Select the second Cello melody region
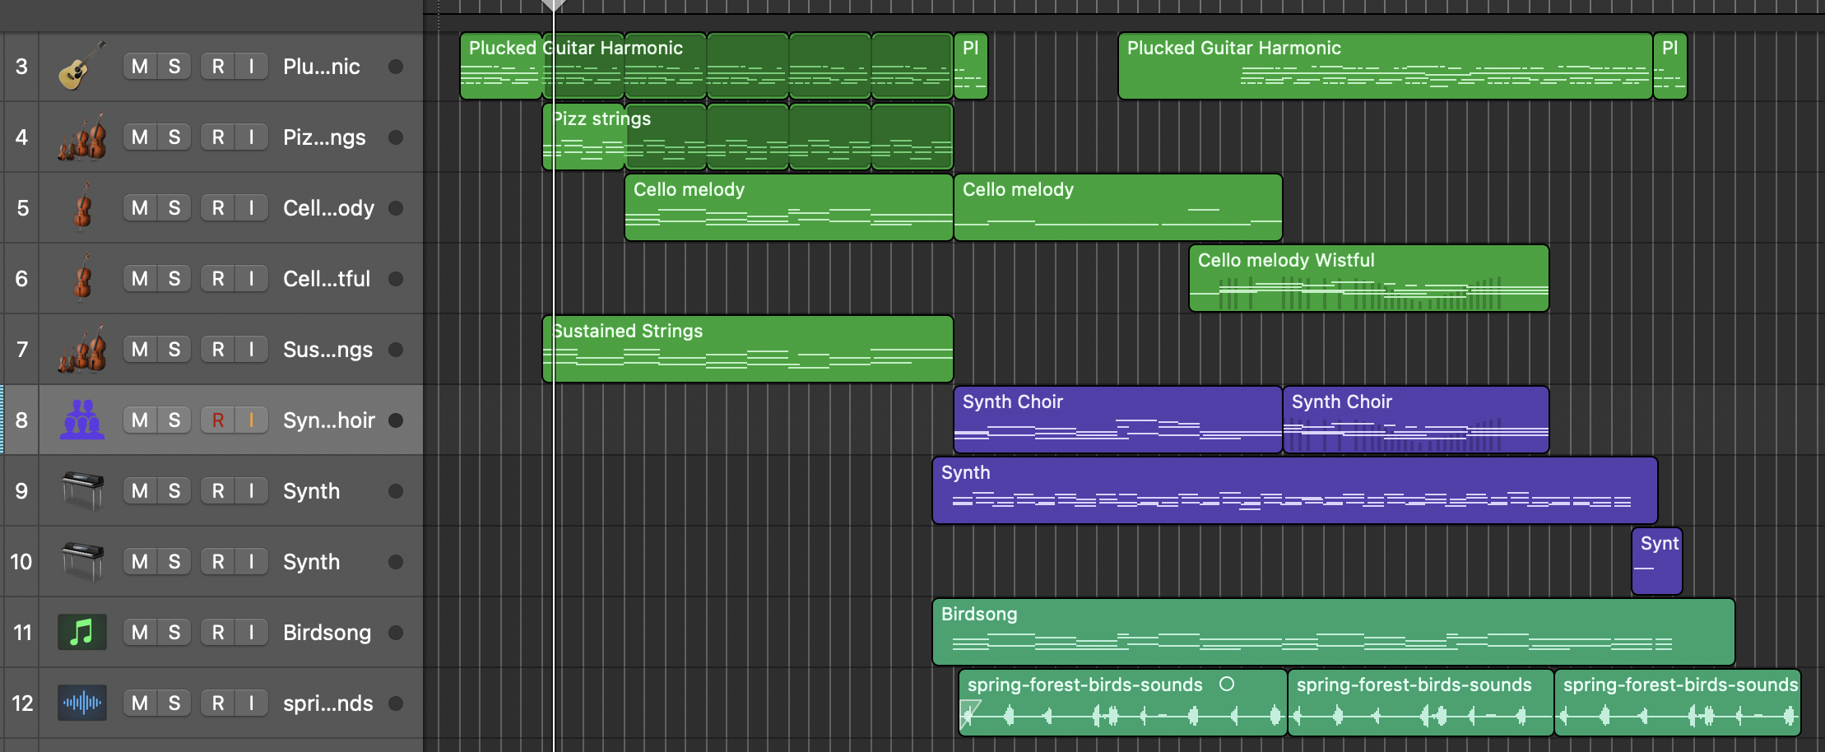Viewport: 1825px width, 752px height. click(x=1118, y=207)
